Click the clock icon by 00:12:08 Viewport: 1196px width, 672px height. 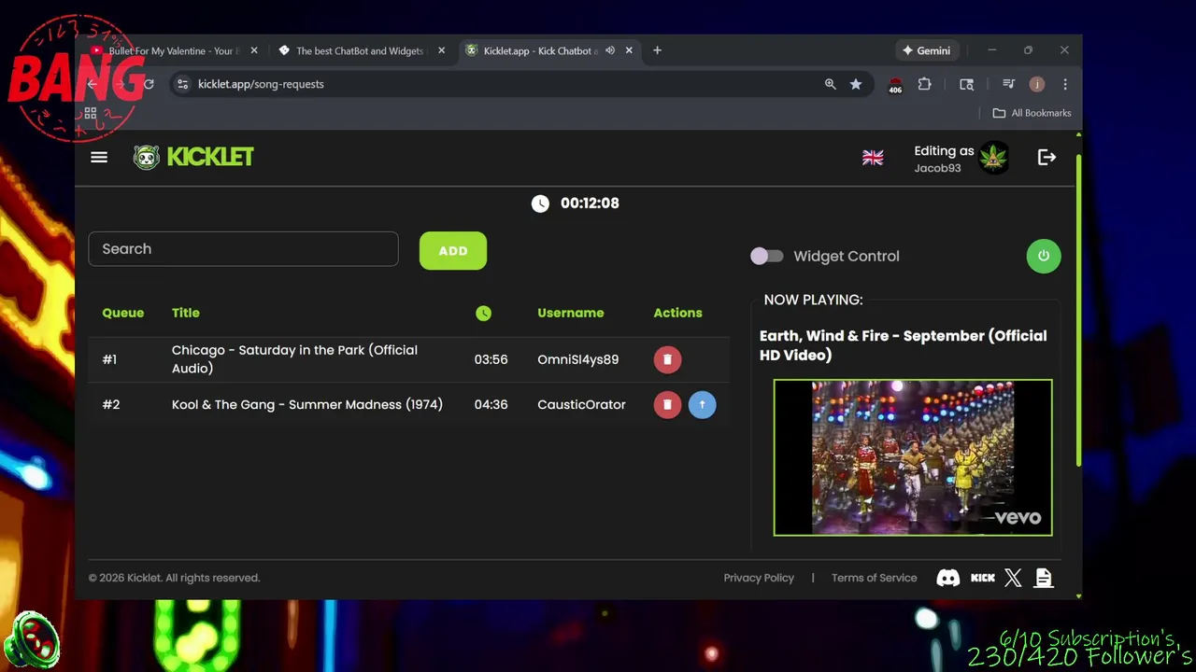tap(540, 203)
